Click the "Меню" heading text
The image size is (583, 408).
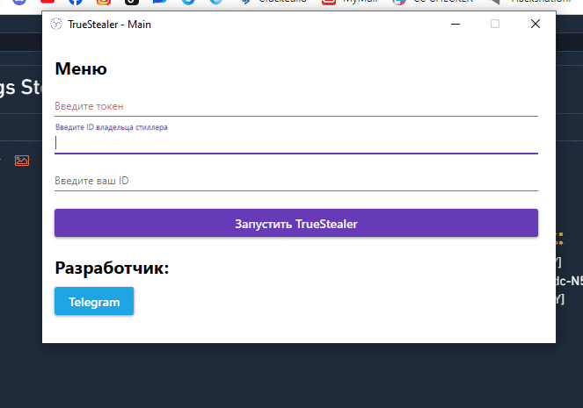pyautogui.click(x=81, y=69)
